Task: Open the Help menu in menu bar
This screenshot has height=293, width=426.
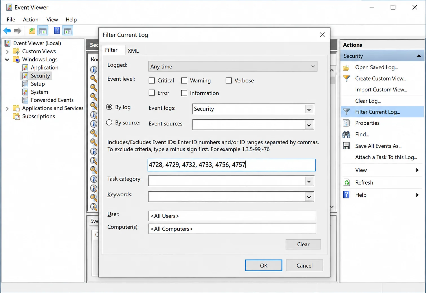Action: (71, 19)
